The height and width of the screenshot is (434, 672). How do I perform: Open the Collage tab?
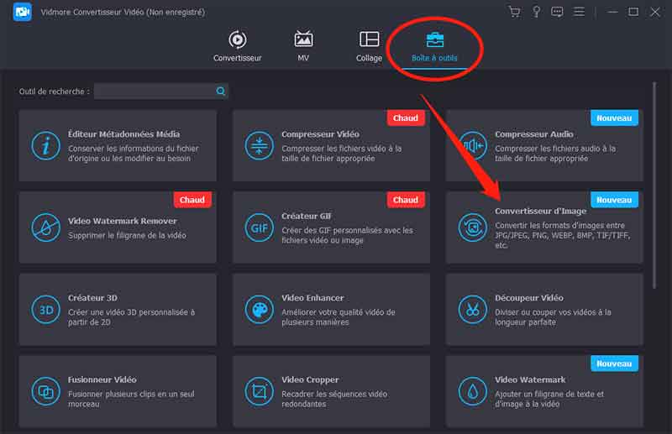369,46
